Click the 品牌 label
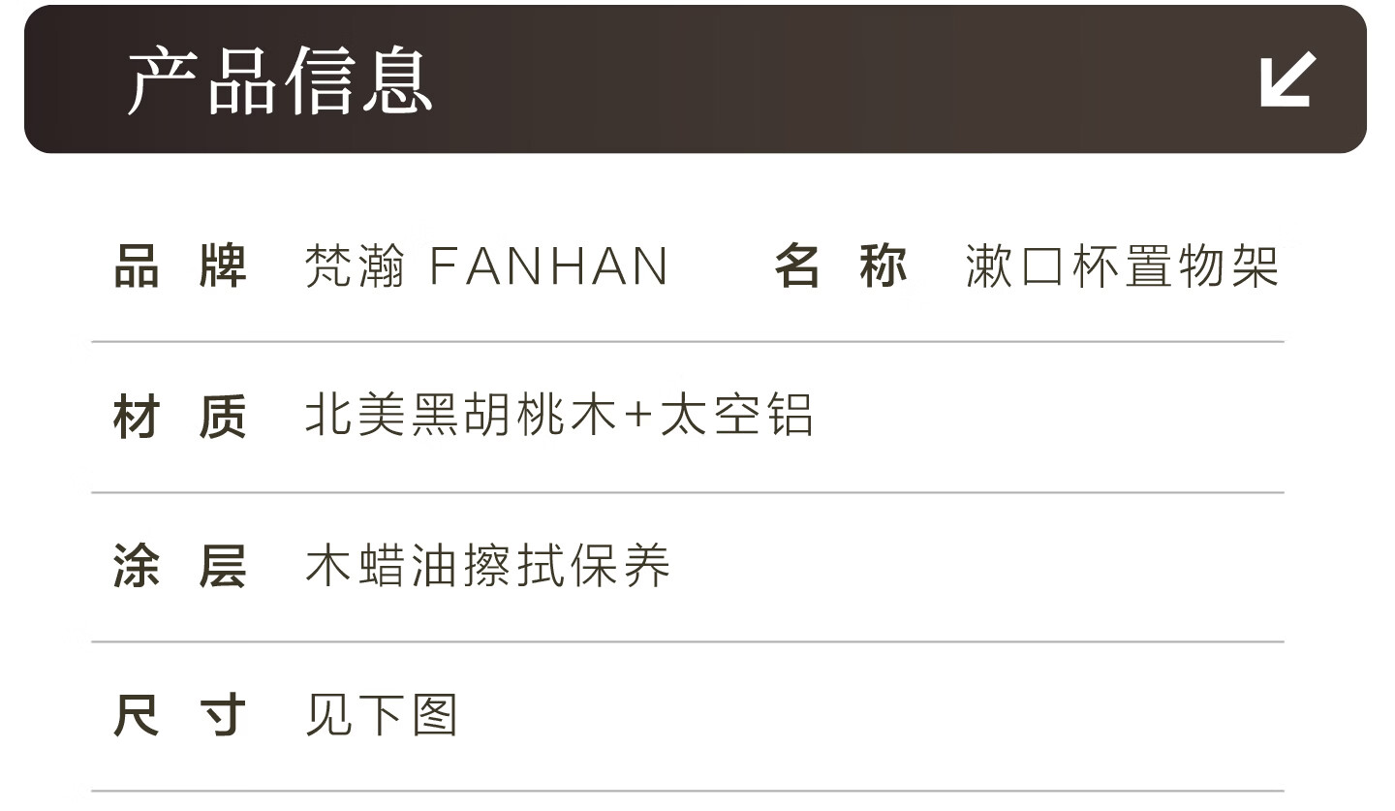This screenshot has height=811, width=1395. [180, 265]
